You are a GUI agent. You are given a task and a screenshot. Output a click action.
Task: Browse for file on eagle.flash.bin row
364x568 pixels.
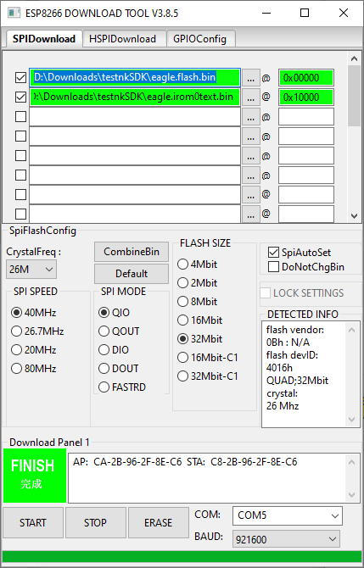click(x=251, y=78)
